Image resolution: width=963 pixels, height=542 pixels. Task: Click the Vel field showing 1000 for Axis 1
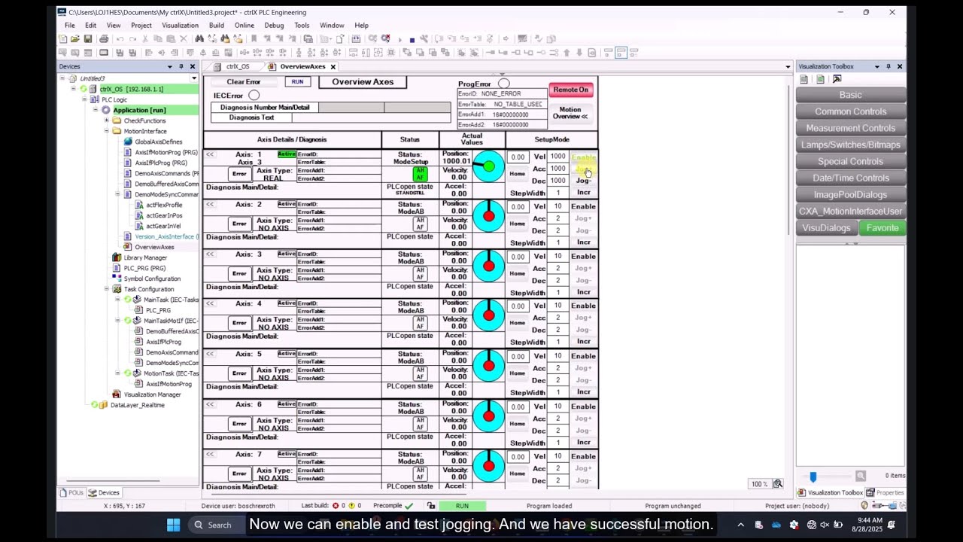[557, 157]
